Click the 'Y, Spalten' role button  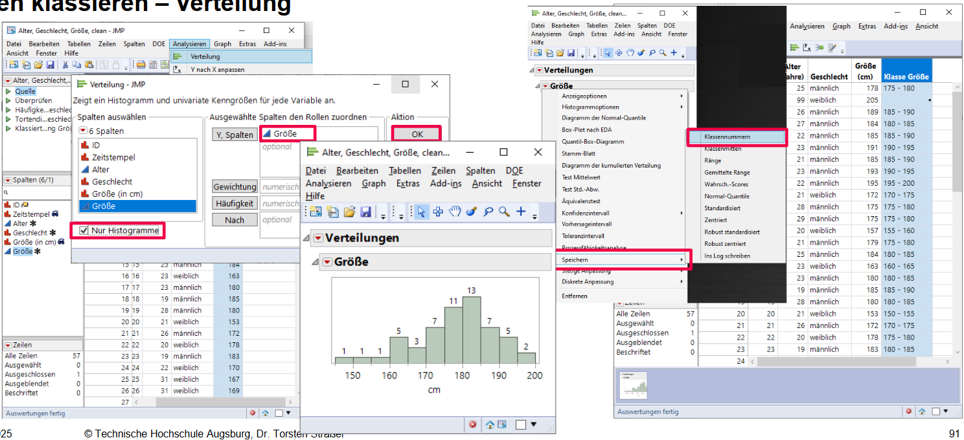pos(235,135)
